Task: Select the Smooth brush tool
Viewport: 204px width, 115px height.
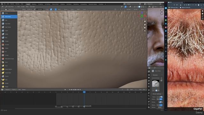Action: pyautogui.click(x=9, y=45)
